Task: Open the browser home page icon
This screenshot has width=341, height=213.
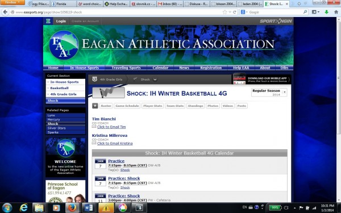Action: coord(336,12)
